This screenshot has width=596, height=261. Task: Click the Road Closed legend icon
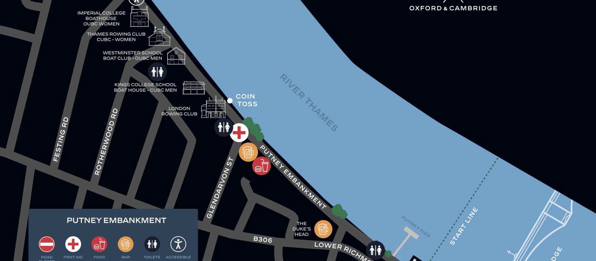click(47, 244)
